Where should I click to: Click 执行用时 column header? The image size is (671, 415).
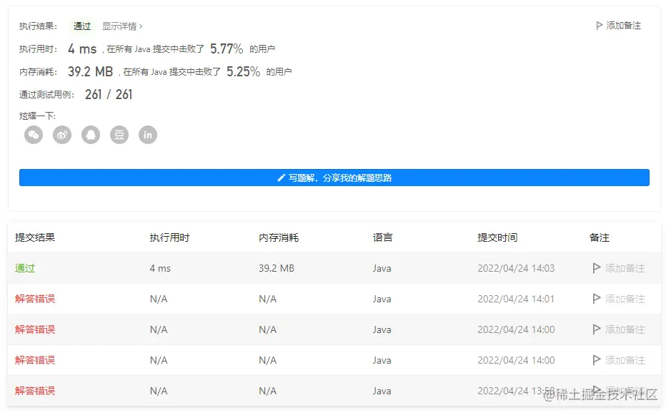[x=169, y=237]
